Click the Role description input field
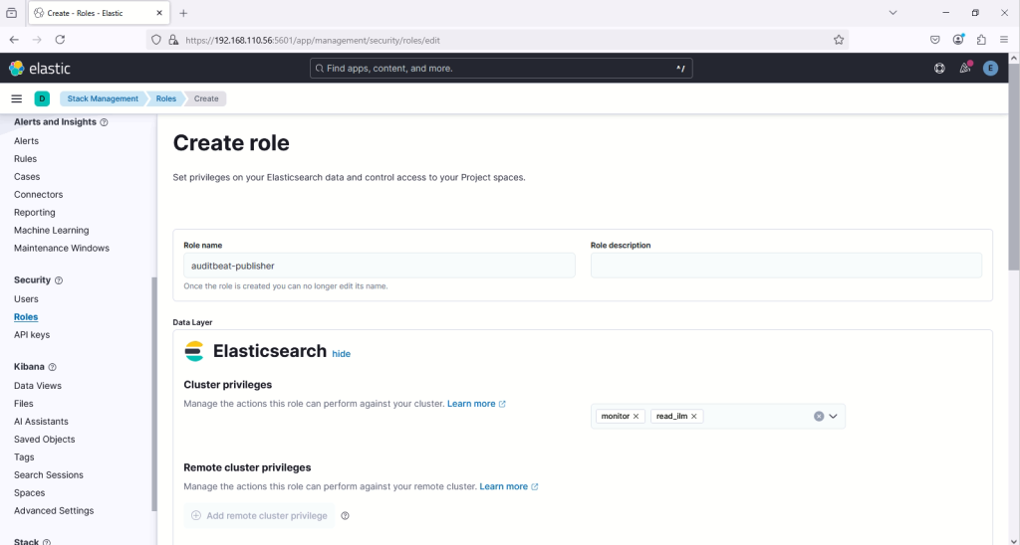 pyautogui.click(x=786, y=266)
